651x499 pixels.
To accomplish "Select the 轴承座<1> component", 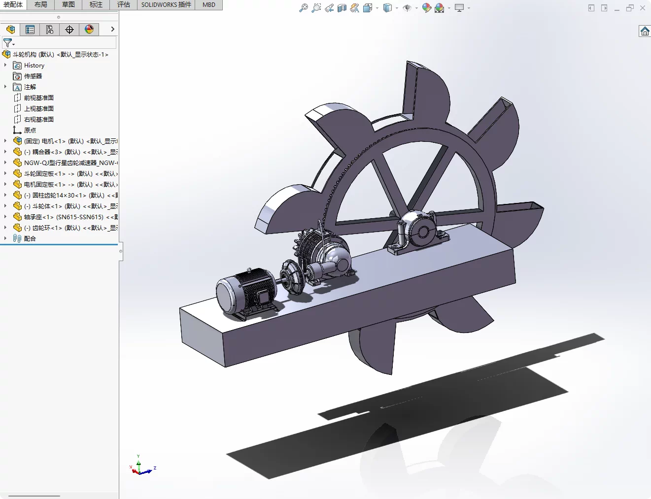I will [66, 217].
